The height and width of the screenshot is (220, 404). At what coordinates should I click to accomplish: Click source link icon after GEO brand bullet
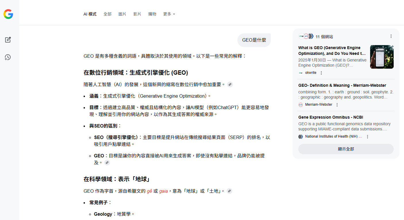(x=107, y=163)
